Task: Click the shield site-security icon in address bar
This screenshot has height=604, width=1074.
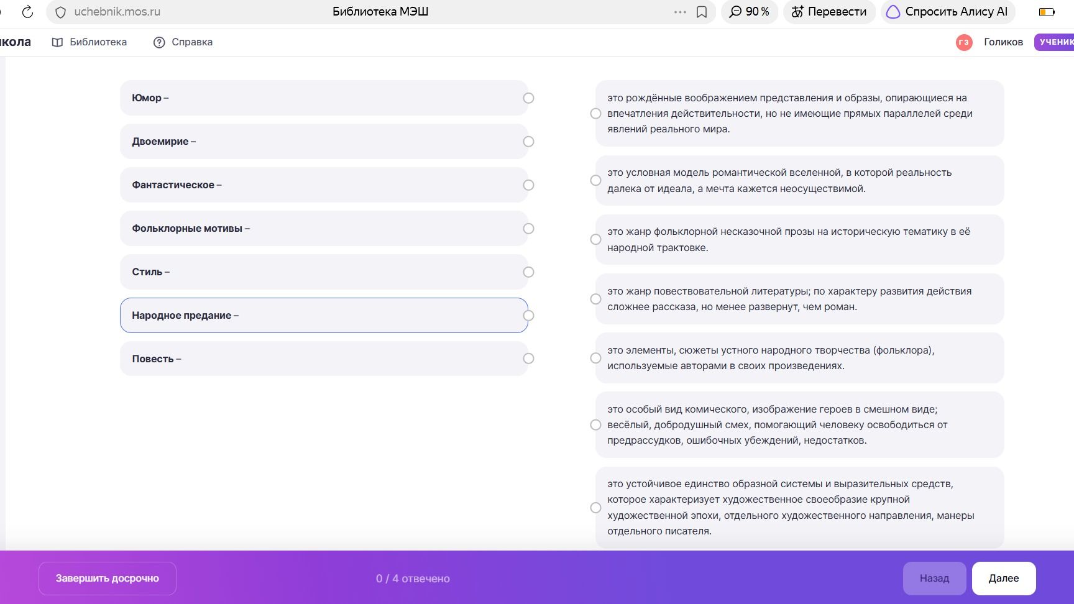Action: coord(60,12)
